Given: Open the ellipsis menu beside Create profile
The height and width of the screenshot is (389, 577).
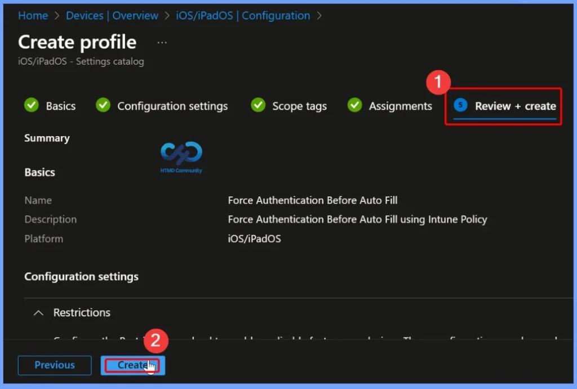Looking at the screenshot, I should [x=162, y=42].
